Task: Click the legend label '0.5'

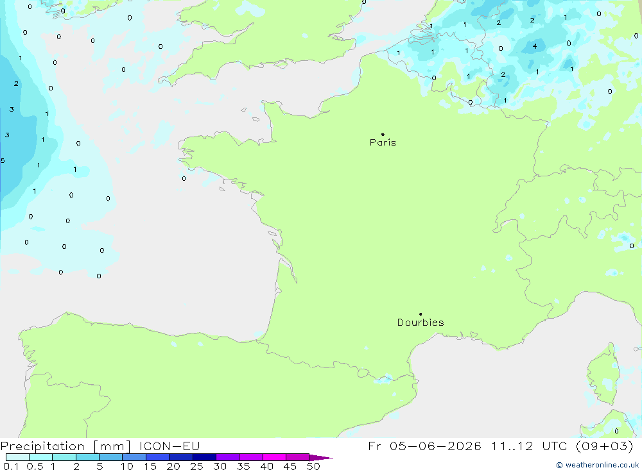Action: click(35, 466)
